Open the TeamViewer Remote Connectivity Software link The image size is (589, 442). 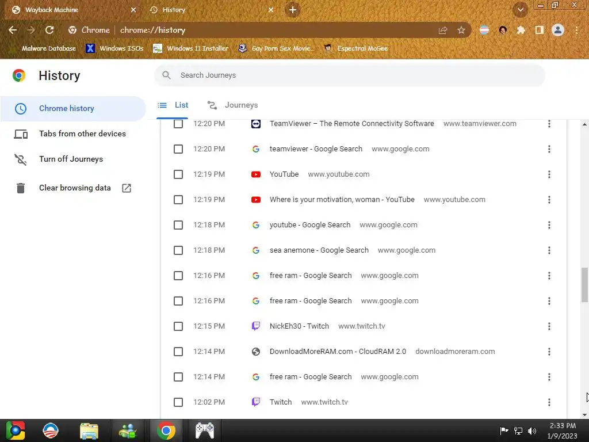point(351,124)
